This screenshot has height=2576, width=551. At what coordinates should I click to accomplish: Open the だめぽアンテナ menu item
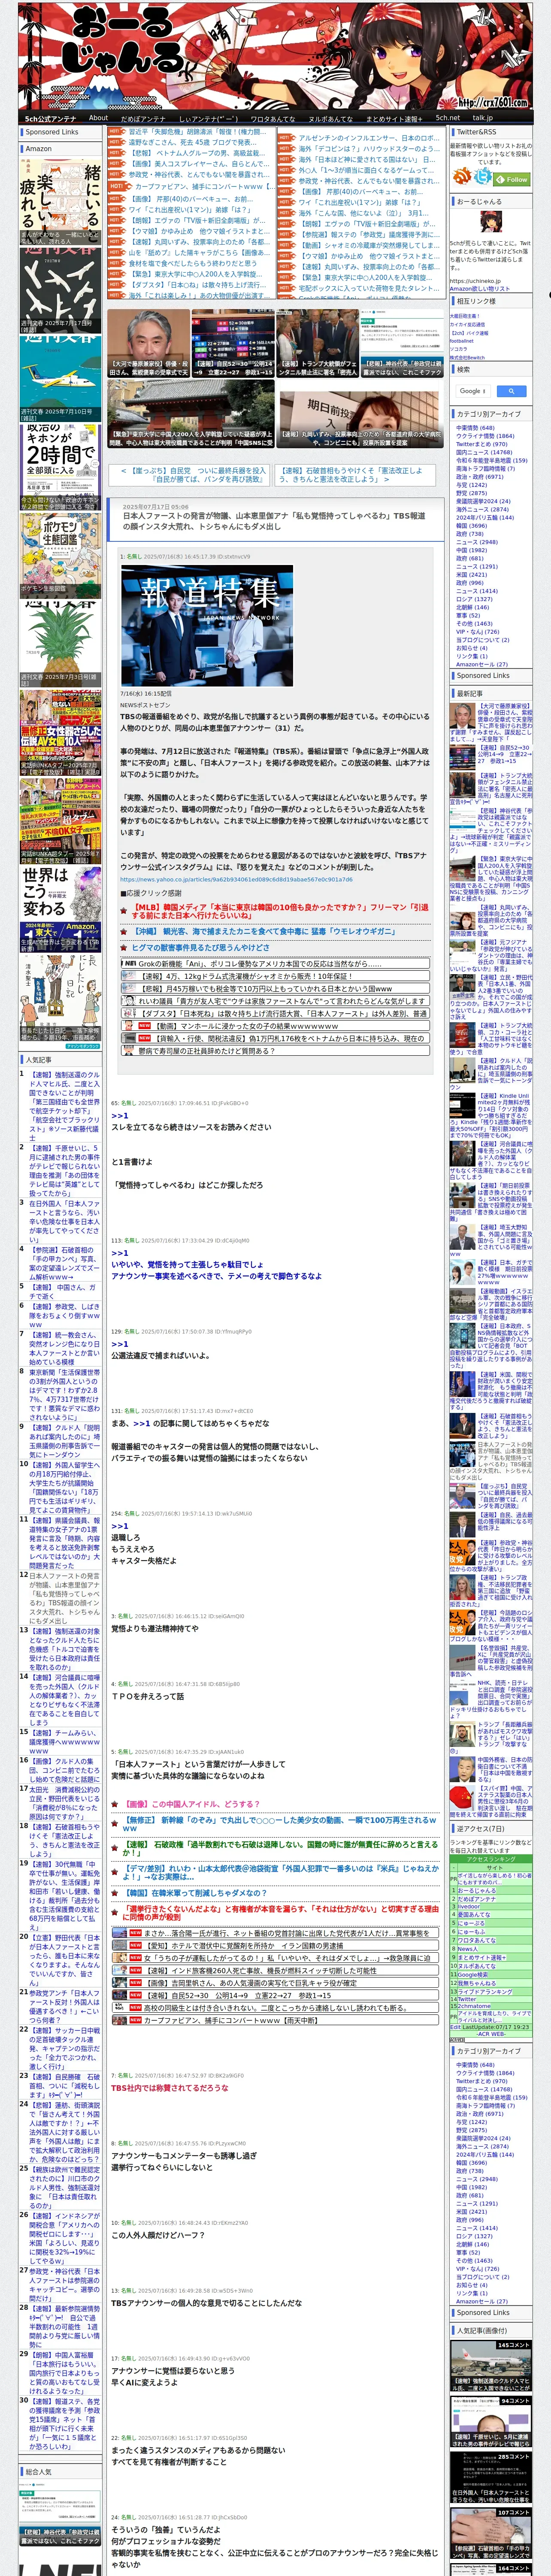point(143,118)
